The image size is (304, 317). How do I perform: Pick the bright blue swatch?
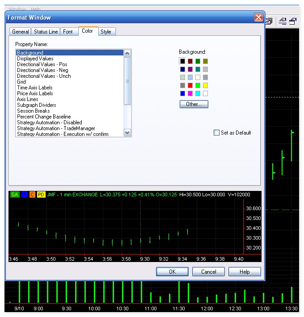(182, 93)
